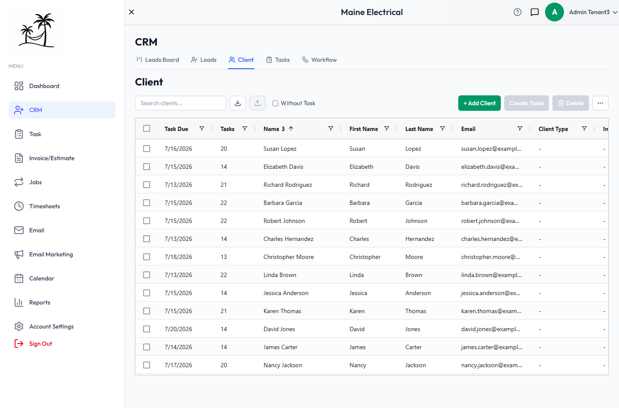Click the help question mark icon
The height and width of the screenshot is (408, 619).
[x=518, y=12]
